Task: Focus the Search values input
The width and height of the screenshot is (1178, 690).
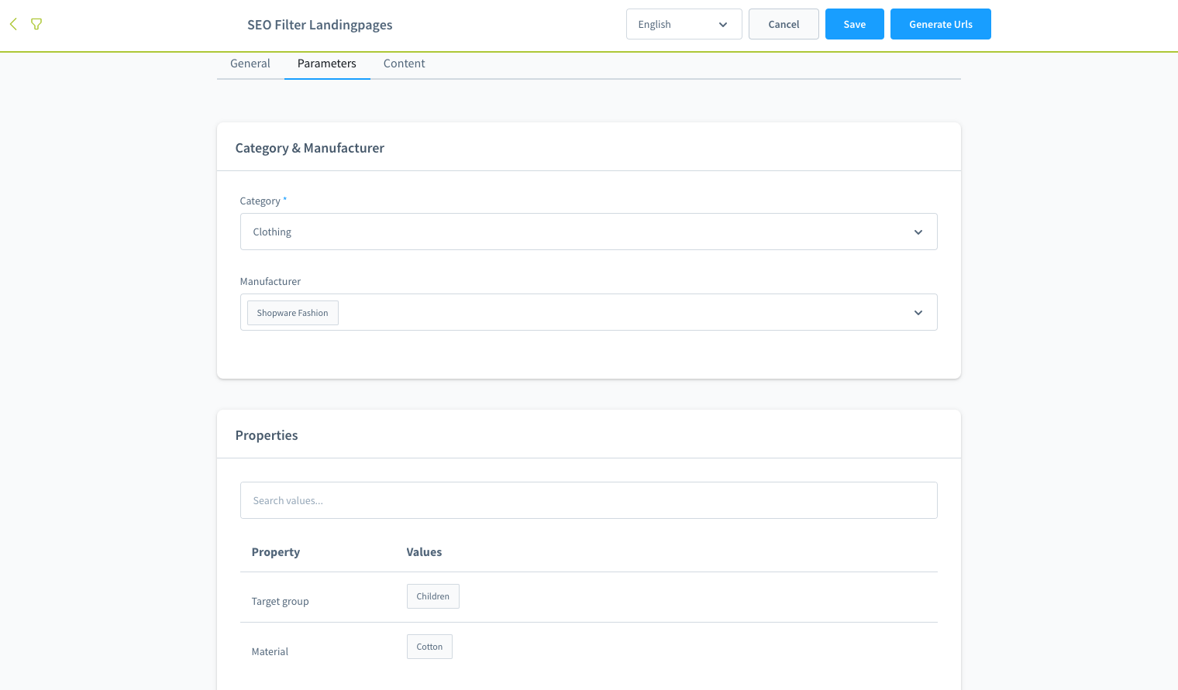Action: [588, 500]
